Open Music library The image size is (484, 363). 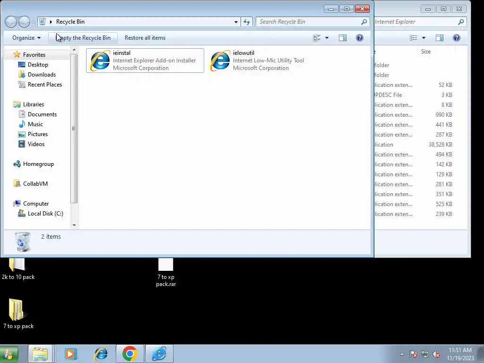35,124
